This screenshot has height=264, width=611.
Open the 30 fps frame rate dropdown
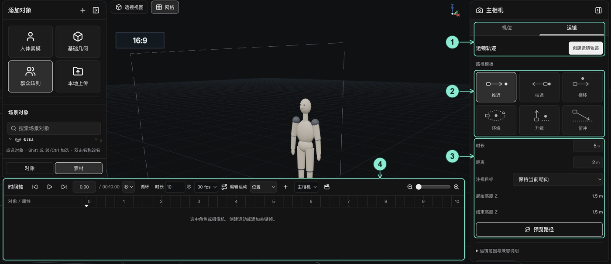[206, 187]
